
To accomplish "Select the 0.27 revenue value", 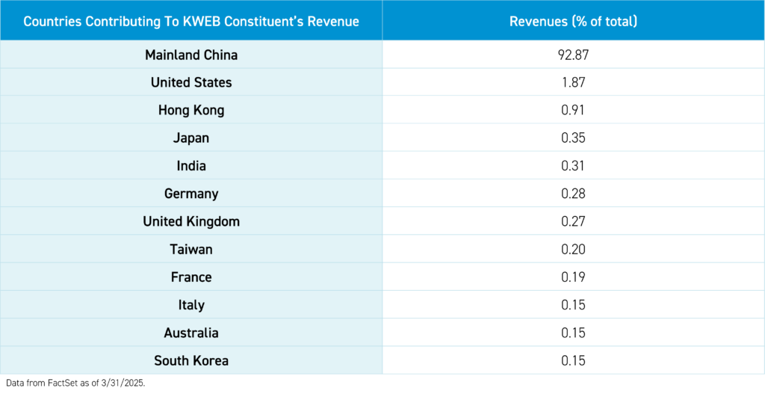I will click(x=573, y=221).
